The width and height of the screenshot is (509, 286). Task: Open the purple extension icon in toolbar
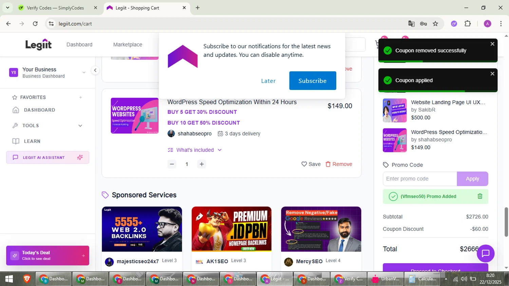(x=454, y=24)
